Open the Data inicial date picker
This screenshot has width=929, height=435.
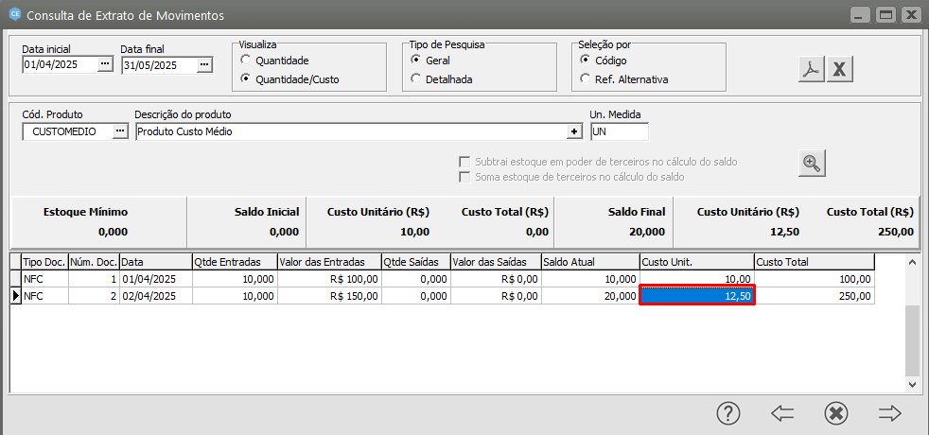105,64
